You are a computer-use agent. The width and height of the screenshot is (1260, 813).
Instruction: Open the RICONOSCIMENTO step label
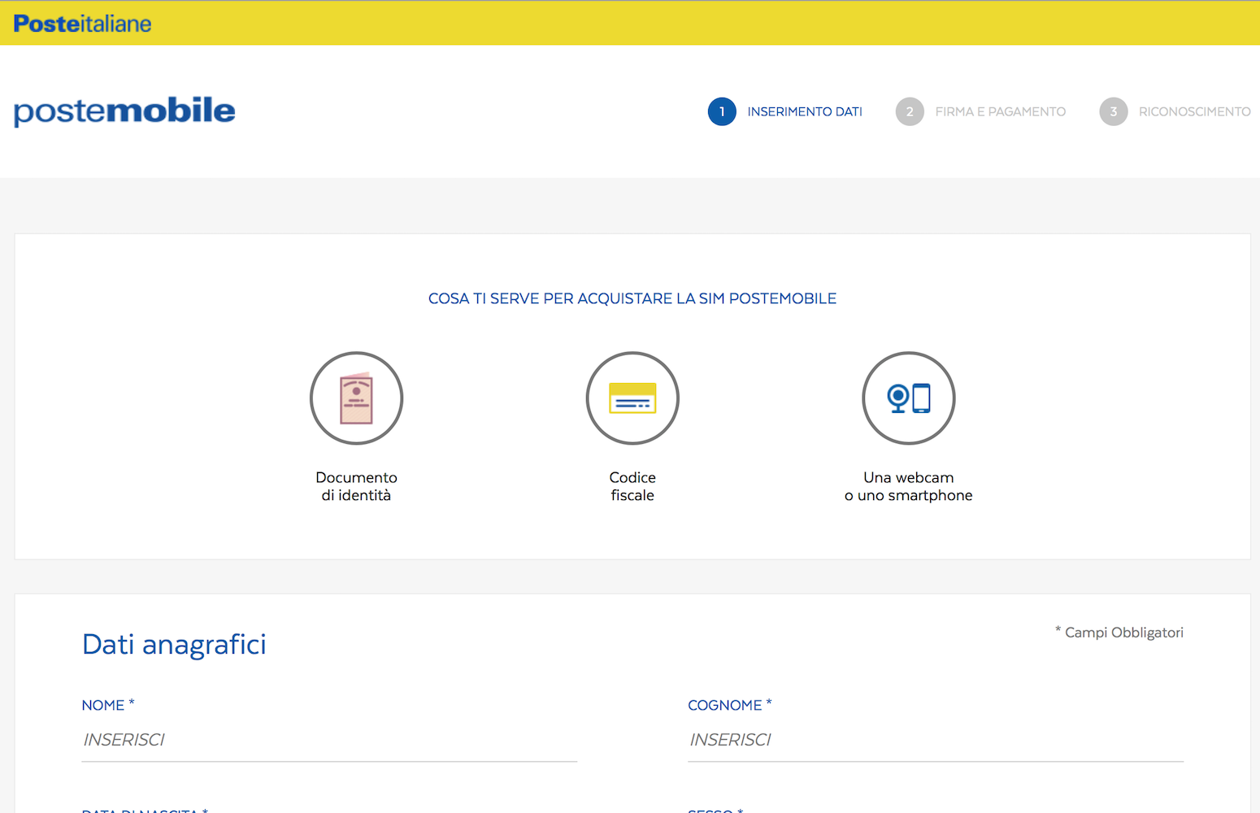click(1195, 111)
